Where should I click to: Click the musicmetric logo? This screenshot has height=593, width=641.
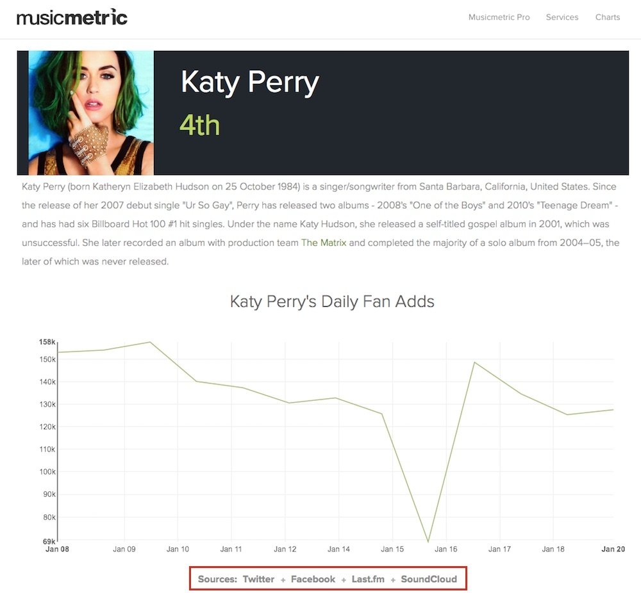pos(72,17)
